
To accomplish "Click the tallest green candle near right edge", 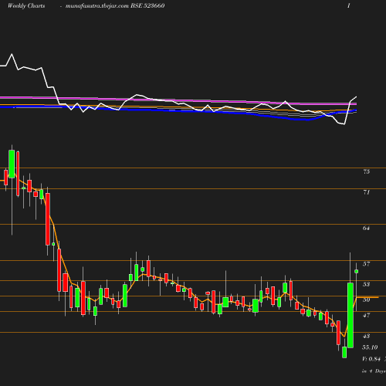I will 350,315.
